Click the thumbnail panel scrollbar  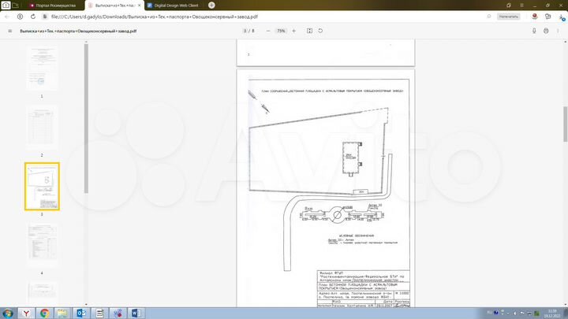[x=86, y=119]
